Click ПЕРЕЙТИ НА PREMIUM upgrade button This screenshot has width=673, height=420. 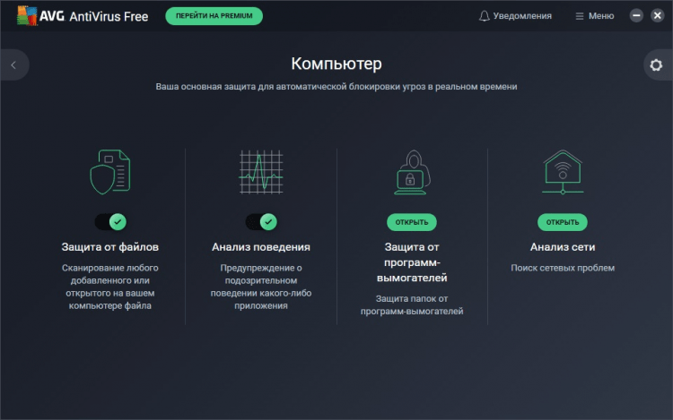[214, 16]
